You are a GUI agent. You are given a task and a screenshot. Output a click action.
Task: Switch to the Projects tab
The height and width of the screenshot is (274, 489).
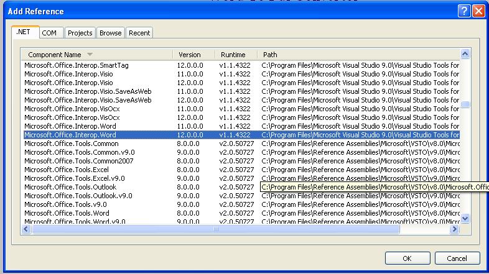80,33
